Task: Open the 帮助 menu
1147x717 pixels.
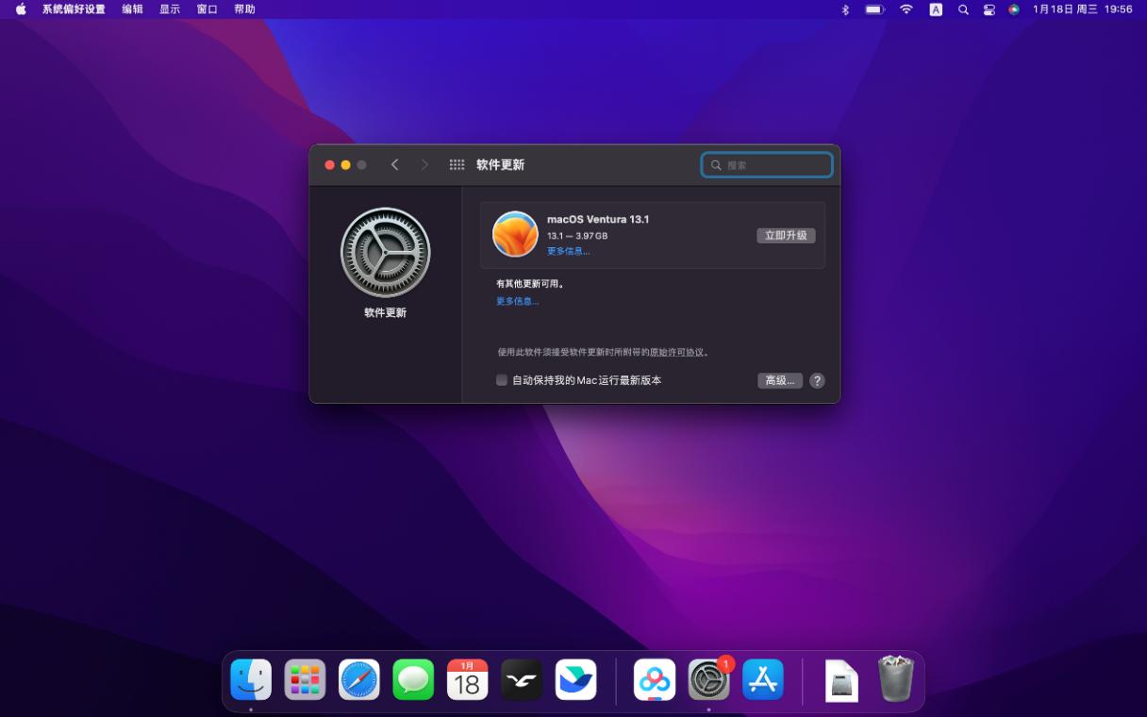Action: pos(243,9)
